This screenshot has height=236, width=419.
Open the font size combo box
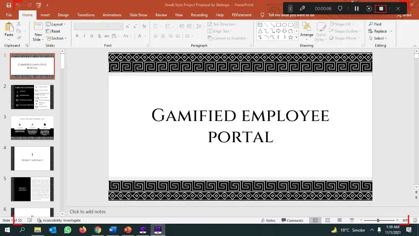pyautogui.click(x=116, y=27)
